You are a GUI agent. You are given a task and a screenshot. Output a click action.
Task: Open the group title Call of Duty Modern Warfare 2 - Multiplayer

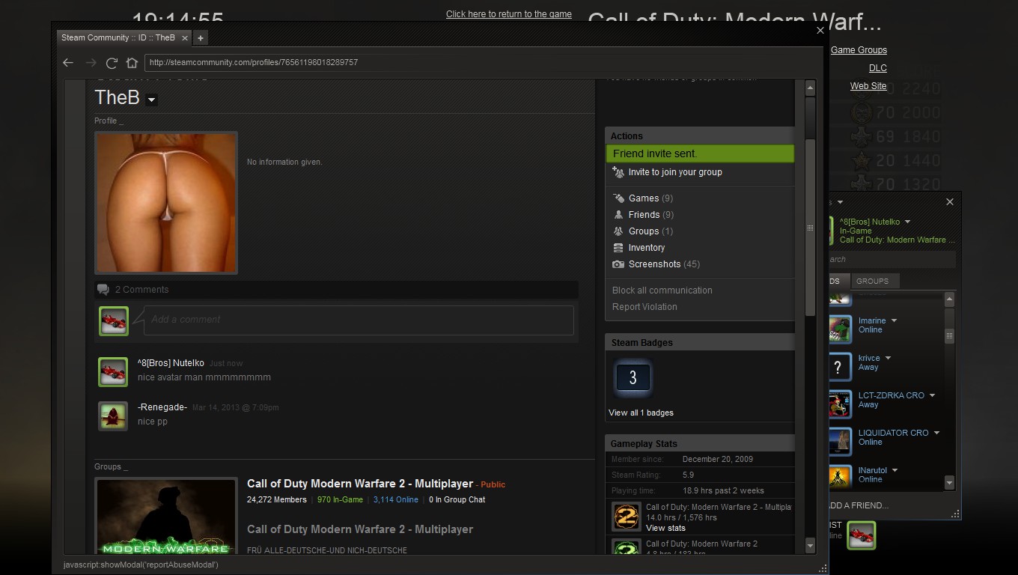(360, 484)
